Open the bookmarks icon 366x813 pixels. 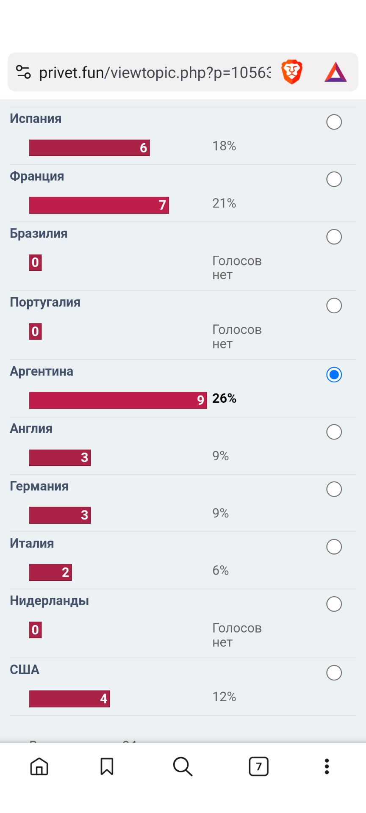[107, 766]
